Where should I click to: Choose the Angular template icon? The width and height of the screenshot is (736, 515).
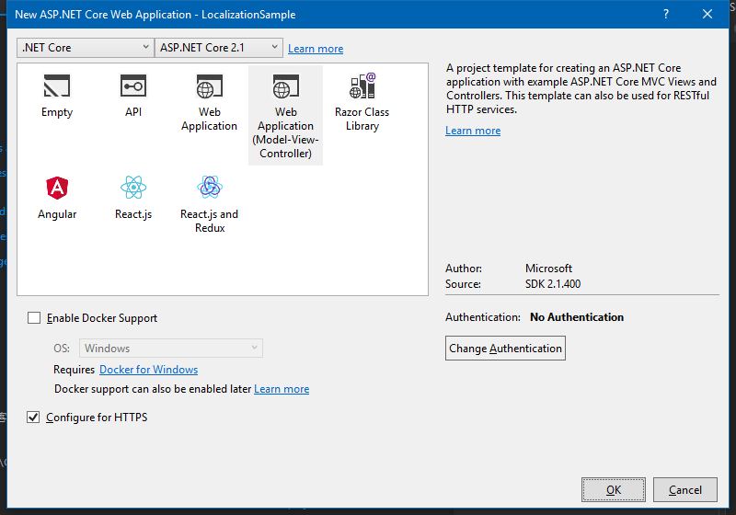tap(57, 189)
